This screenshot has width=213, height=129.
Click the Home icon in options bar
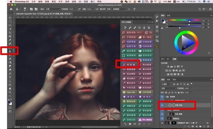click(x=11, y=9)
